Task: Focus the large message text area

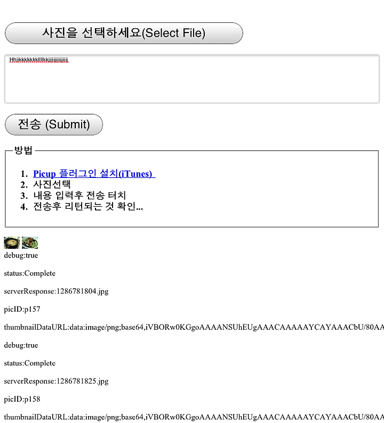Action: point(192,79)
